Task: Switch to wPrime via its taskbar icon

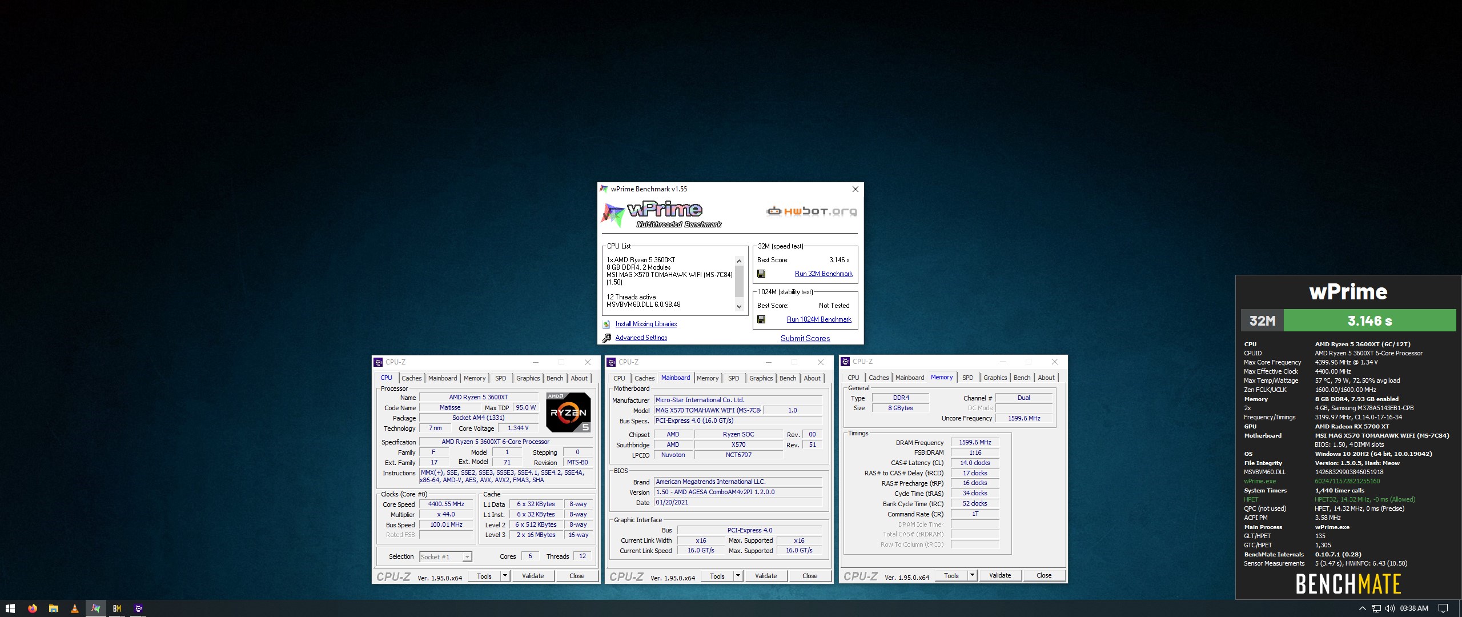Action: [96, 608]
